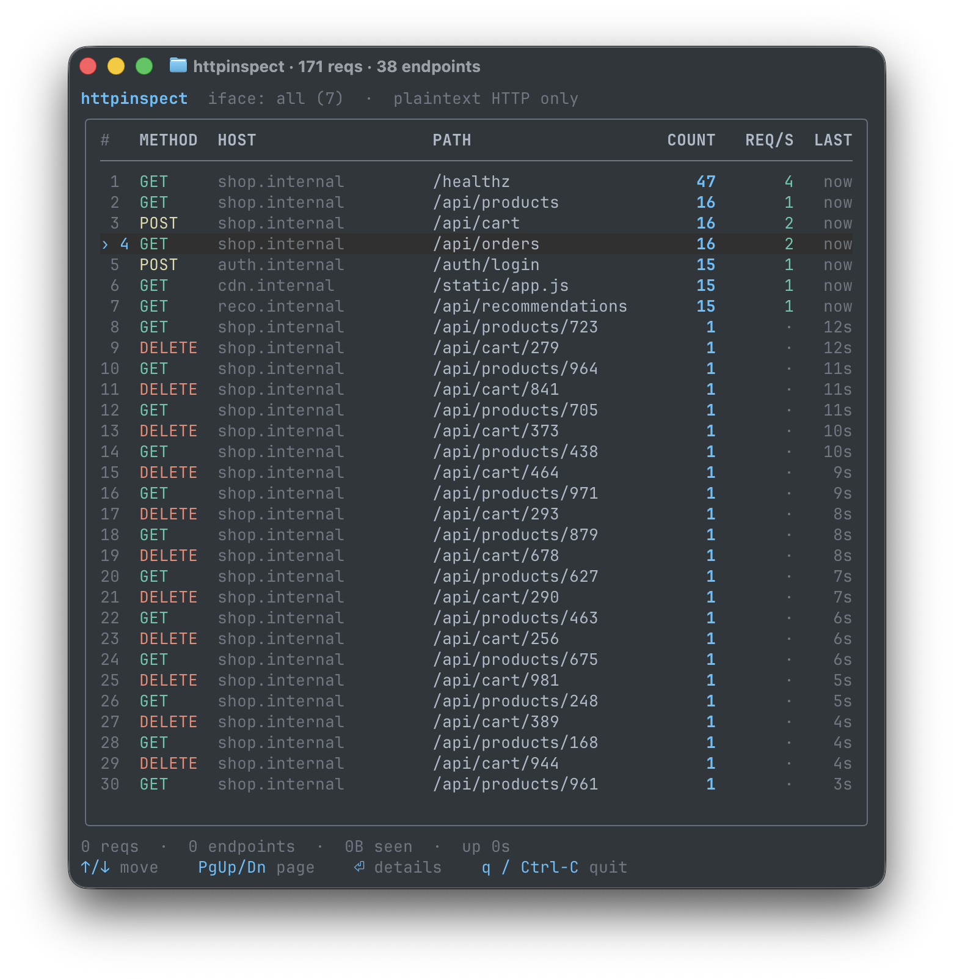Screen dimensions: 954x979
Task: Click the return-key icon beside details
Action: tap(359, 867)
